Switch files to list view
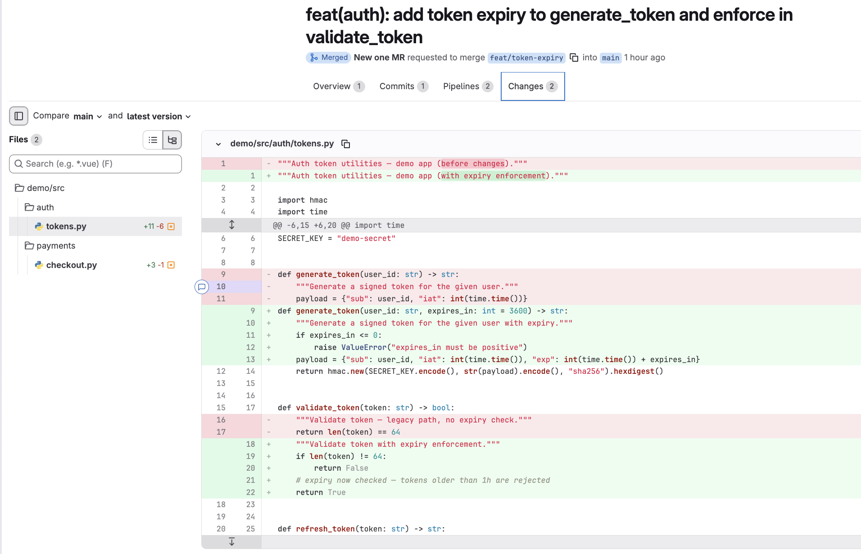Viewport: 861px width, 554px height. (153, 140)
